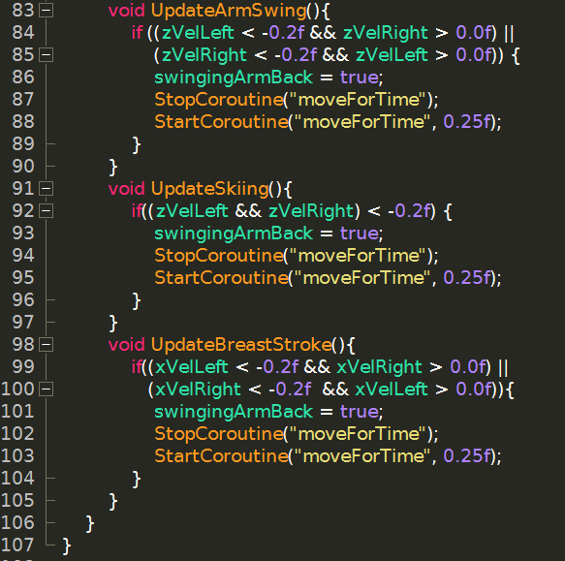
Task: Click zVelLeft variable on line 92
Action: tap(192, 211)
